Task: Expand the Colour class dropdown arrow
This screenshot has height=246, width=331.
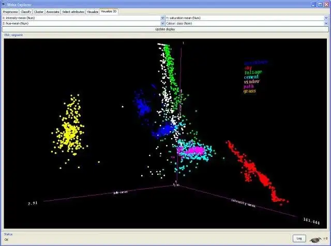Action: (x=326, y=23)
